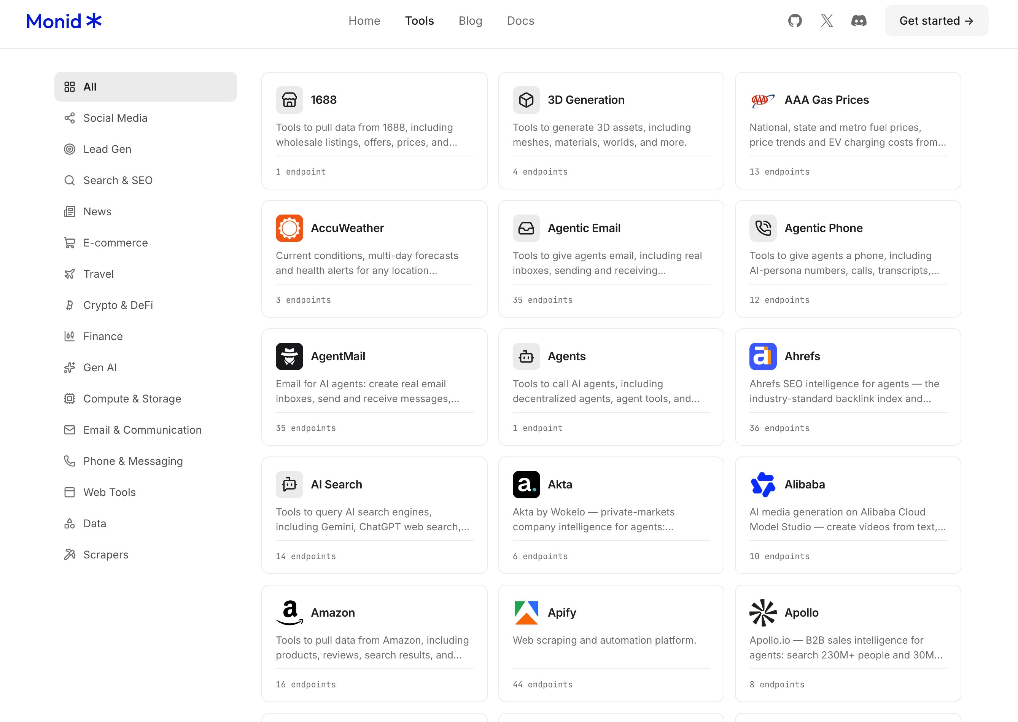The image size is (1018, 722).
Task: Click the blue Ahrefs logo icon
Action: [x=763, y=356]
